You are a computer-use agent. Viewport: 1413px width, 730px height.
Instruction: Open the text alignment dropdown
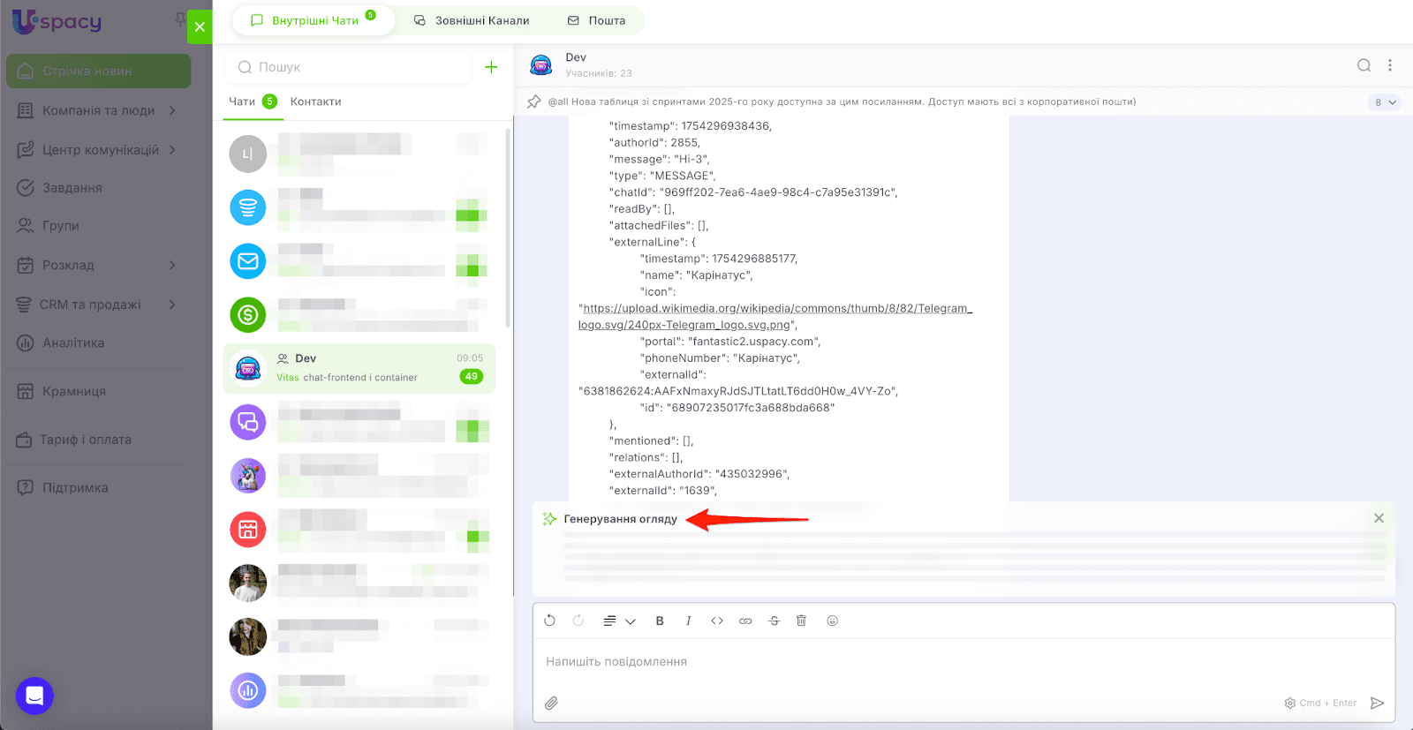619,621
